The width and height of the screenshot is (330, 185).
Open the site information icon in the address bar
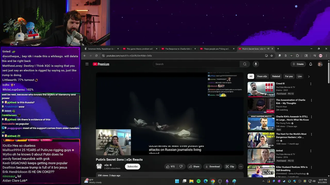click(103, 56)
